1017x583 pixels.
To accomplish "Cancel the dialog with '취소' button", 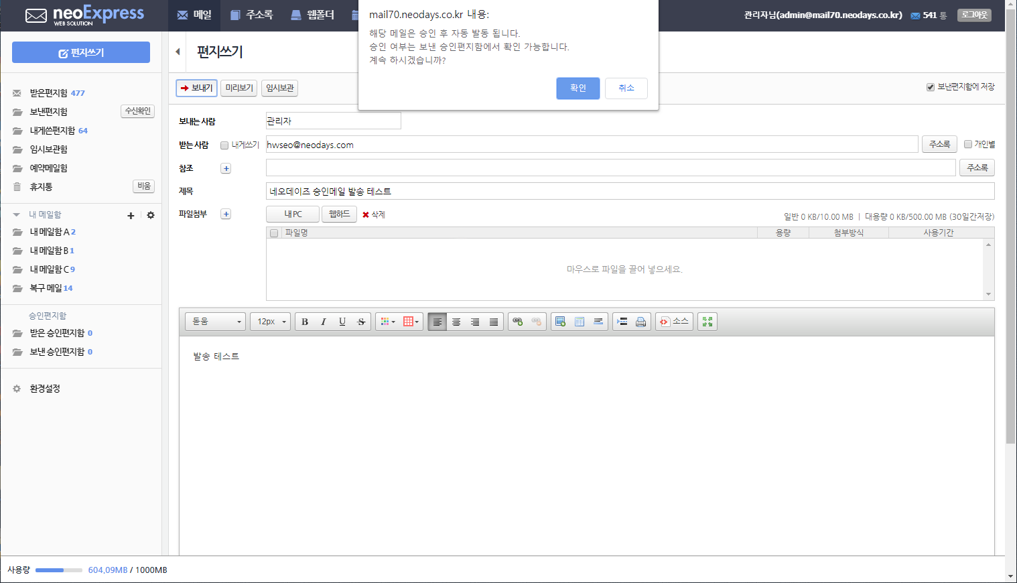I will 626,88.
